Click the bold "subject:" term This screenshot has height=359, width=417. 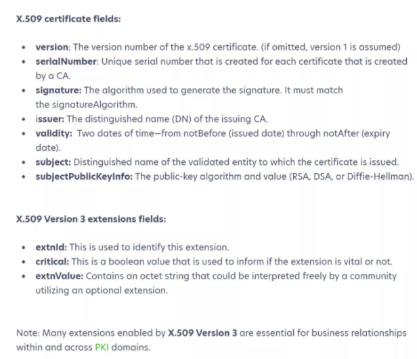tap(53, 162)
